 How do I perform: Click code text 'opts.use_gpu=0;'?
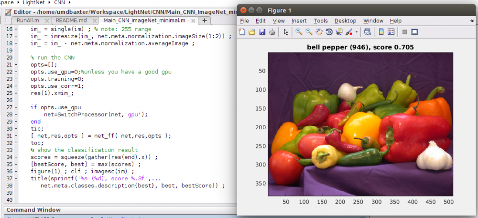pos(55,72)
